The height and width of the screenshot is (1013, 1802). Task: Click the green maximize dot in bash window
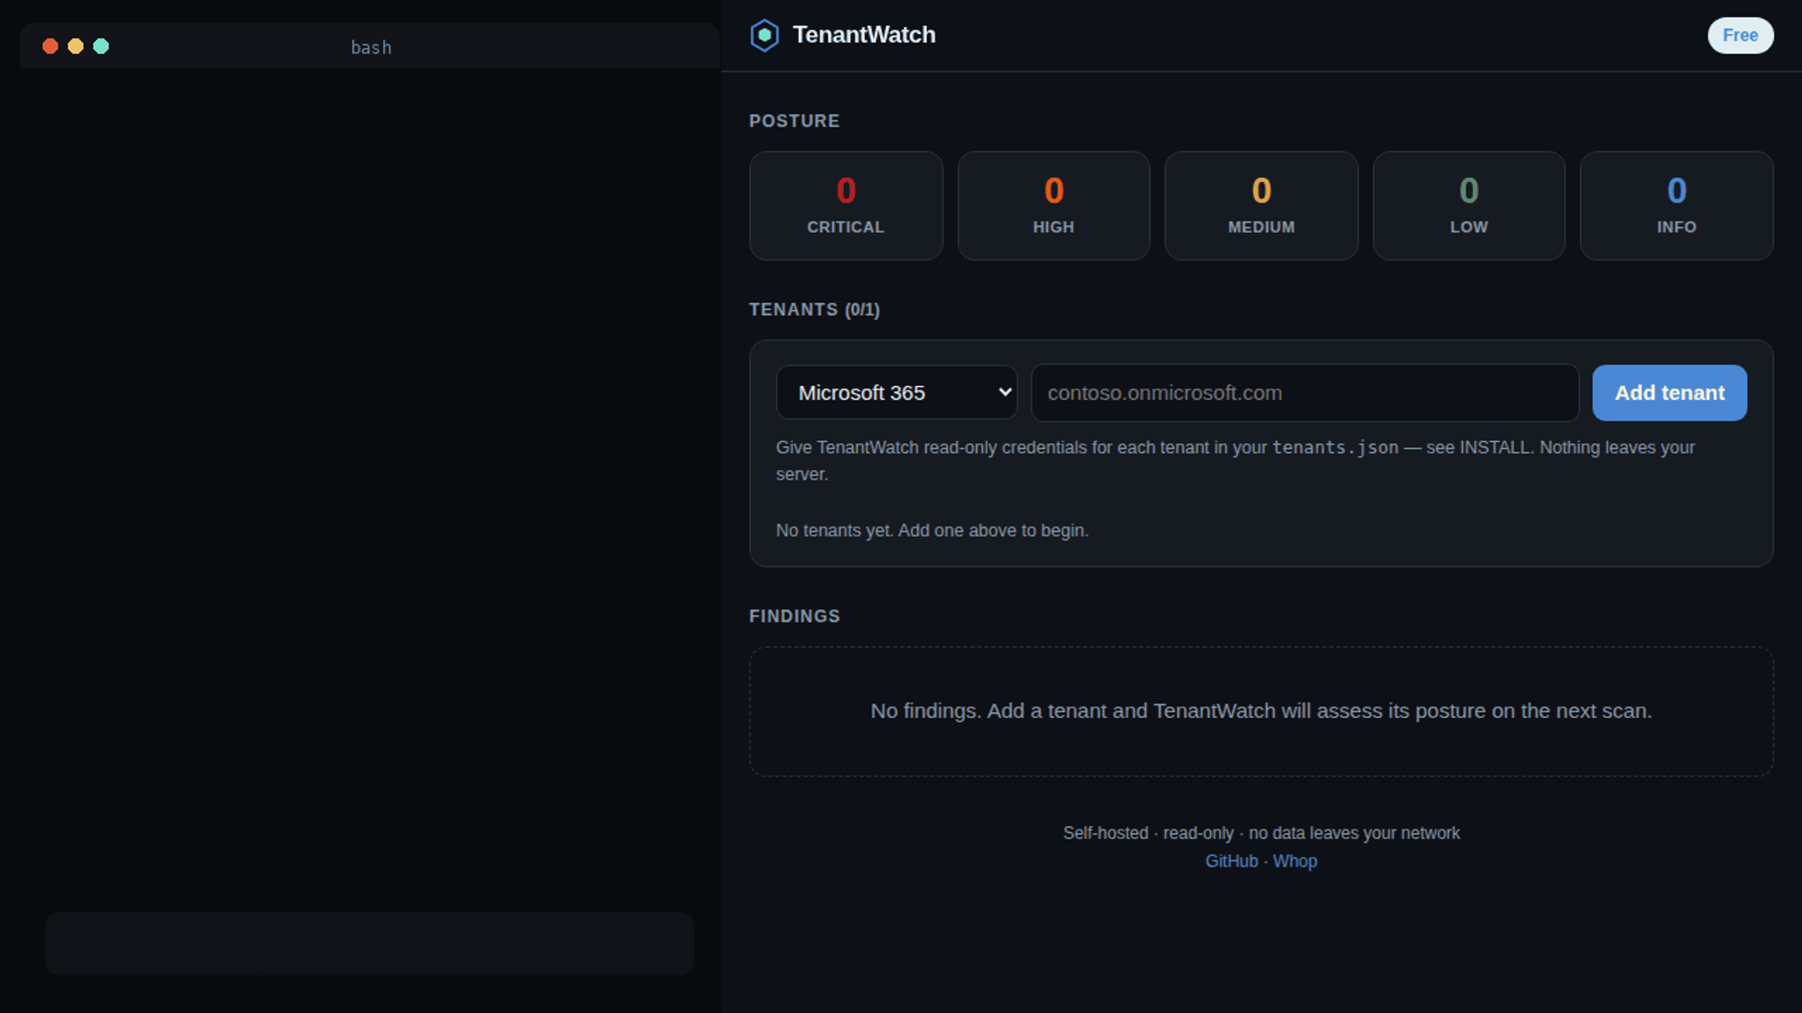pyautogui.click(x=101, y=46)
